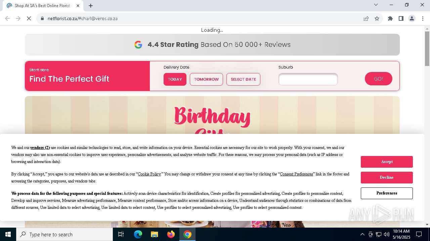
Task: Click taskbar search box
Action: tap(64, 234)
